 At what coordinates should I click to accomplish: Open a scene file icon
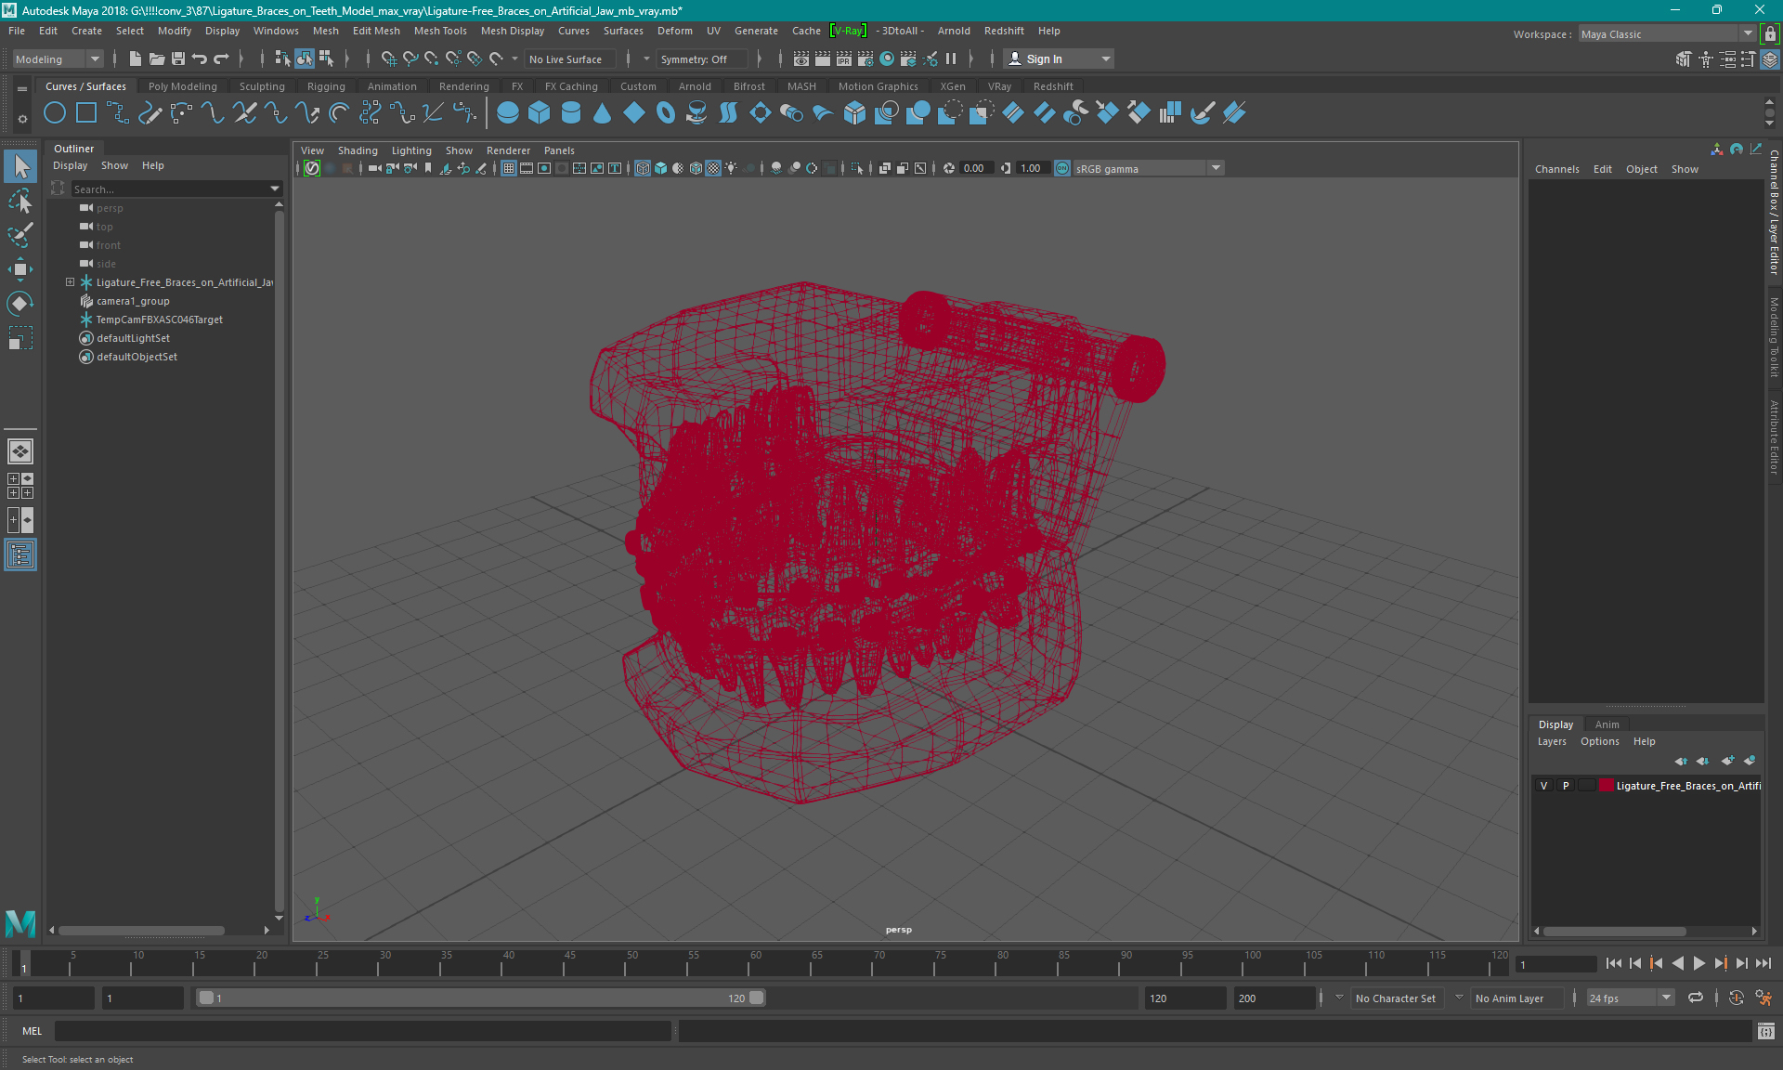tap(157, 59)
